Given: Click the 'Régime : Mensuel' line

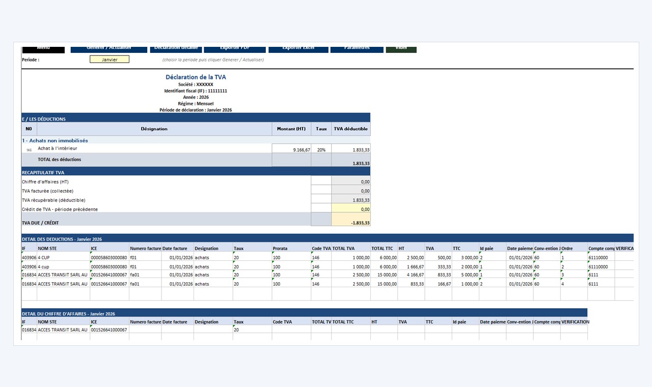Looking at the screenshot, I should point(196,104).
